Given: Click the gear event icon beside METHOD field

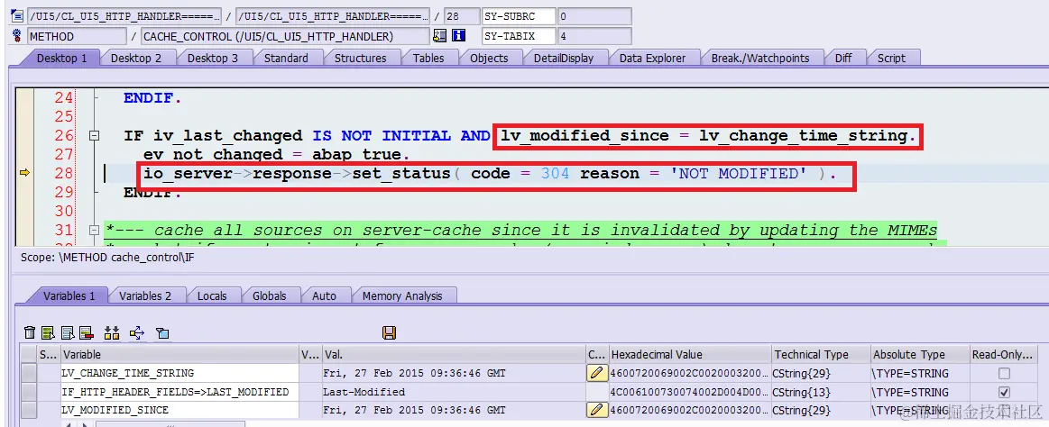Looking at the screenshot, I should (17, 36).
